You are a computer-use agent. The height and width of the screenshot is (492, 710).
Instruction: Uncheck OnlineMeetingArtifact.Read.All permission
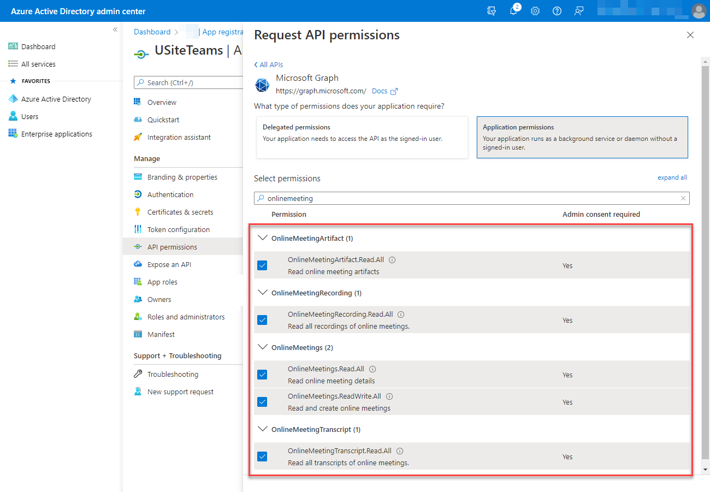262,265
